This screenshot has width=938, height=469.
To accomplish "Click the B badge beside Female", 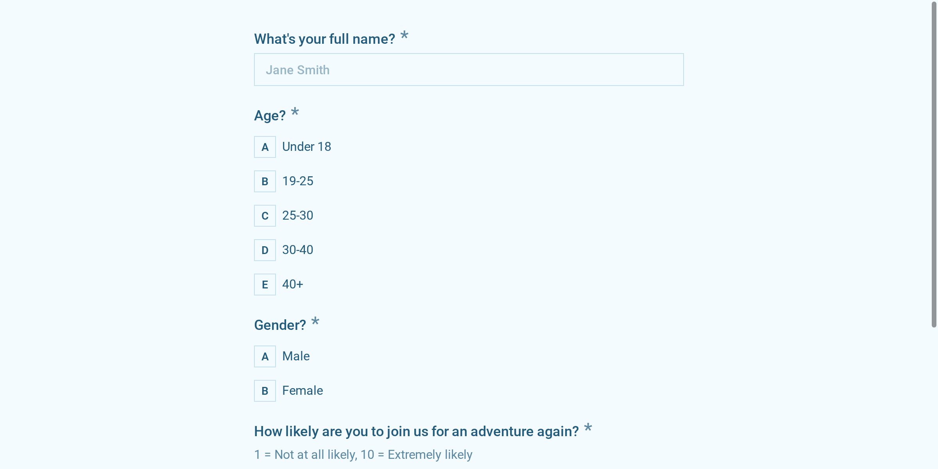I will click(x=265, y=390).
